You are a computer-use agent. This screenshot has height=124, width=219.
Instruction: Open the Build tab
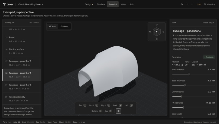coord(132,4)
